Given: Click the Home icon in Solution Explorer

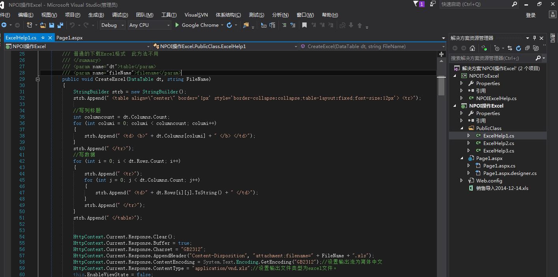Looking at the screenshot, I should [472, 48].
